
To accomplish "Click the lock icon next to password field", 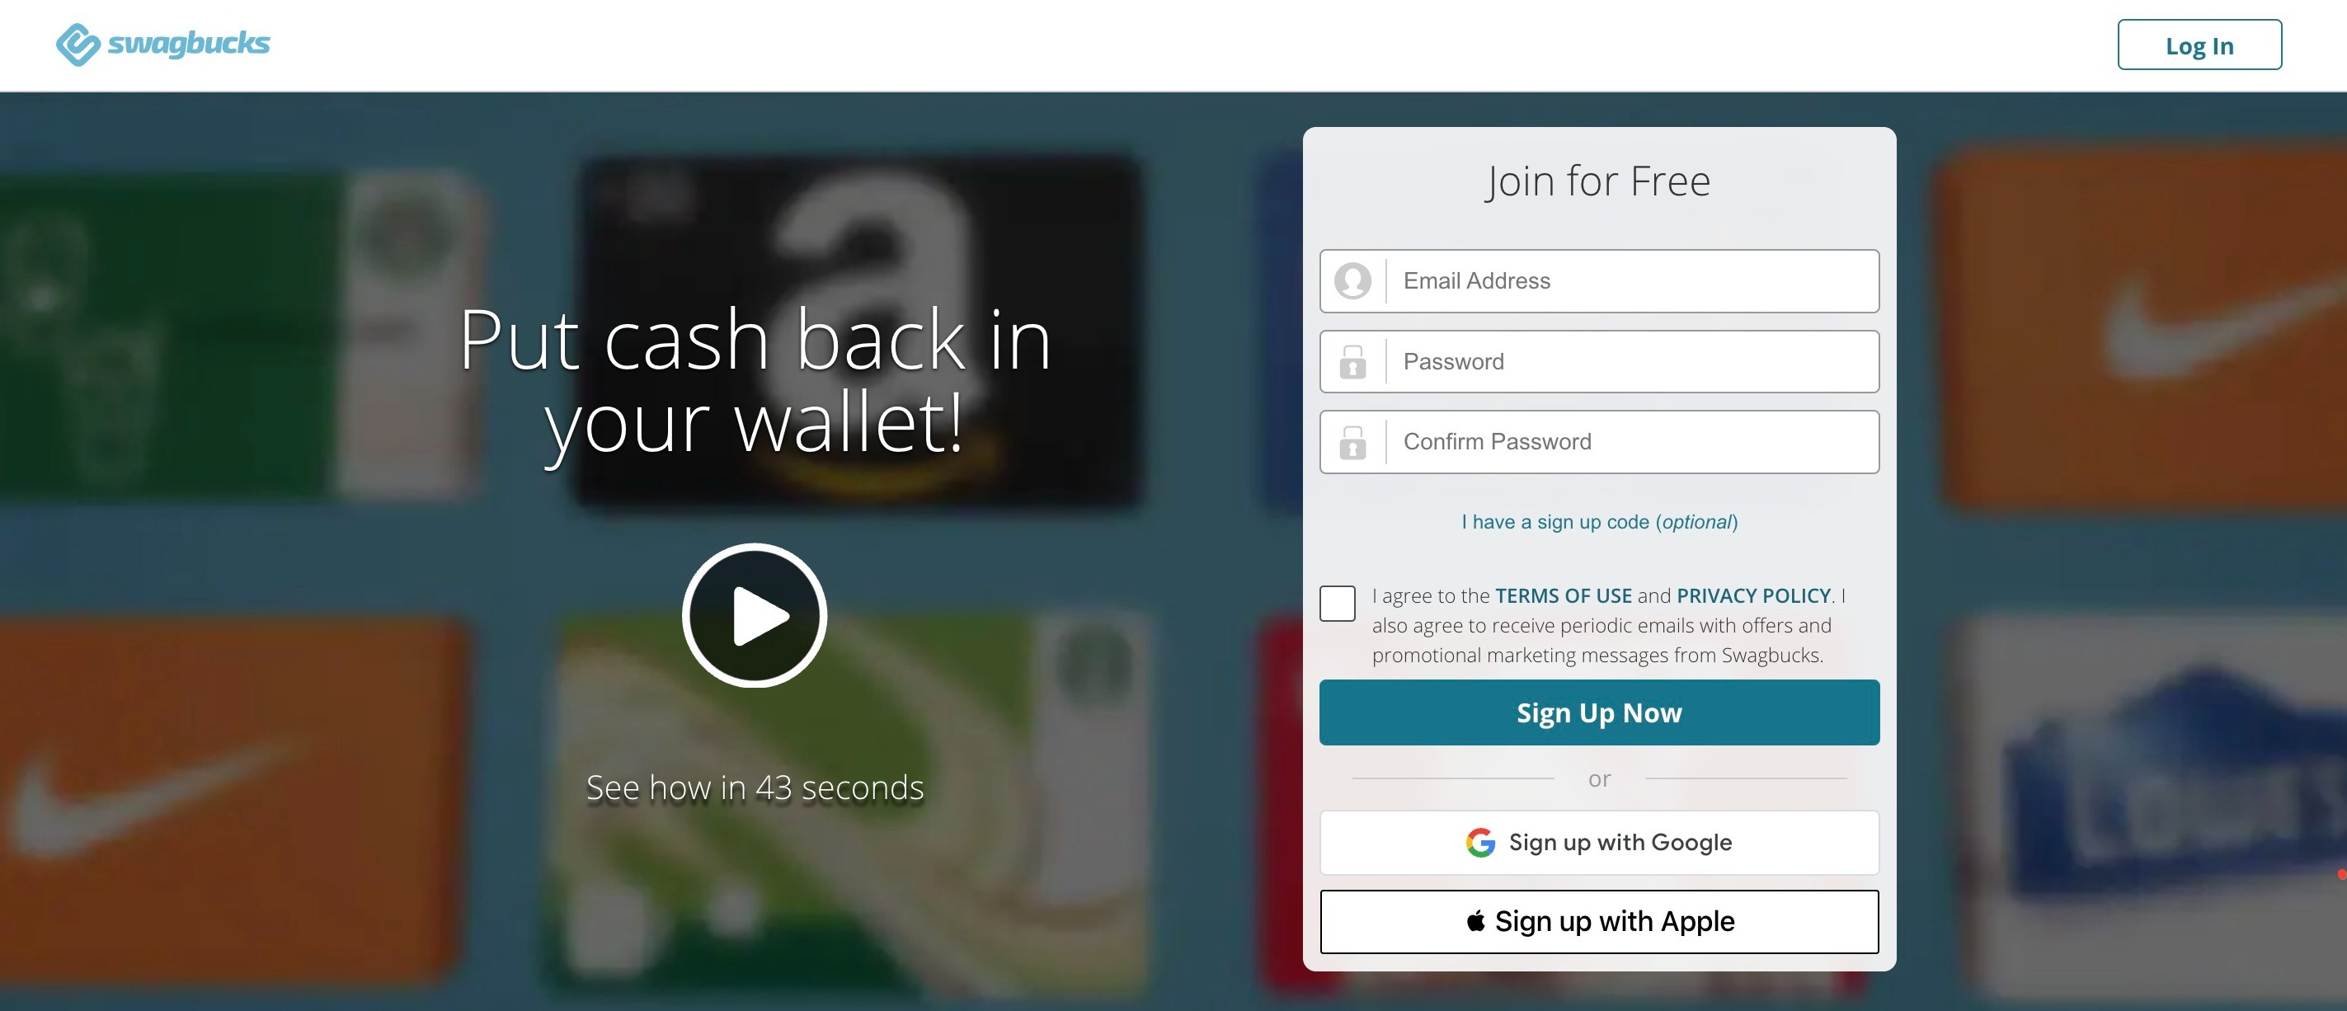I will [x=1353, y=361].
